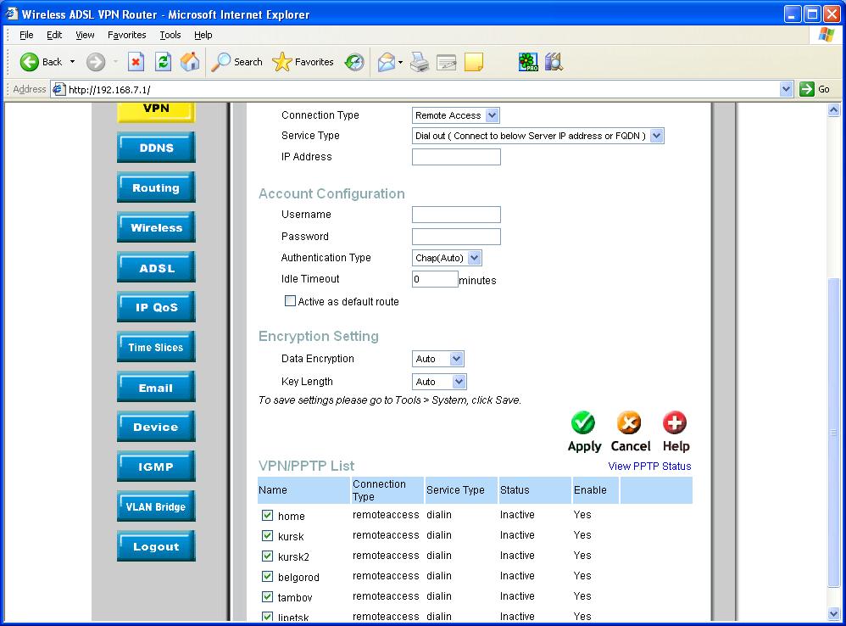Click the red Help plus icon
Screen dimensions: 846x626
click(675, 422)
